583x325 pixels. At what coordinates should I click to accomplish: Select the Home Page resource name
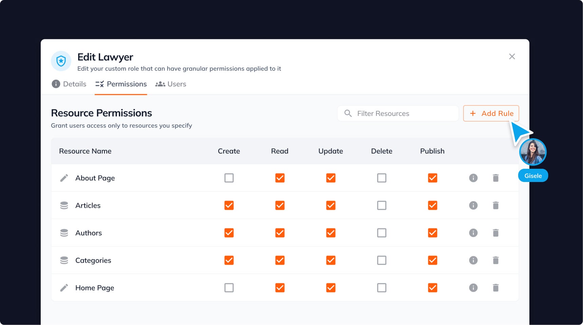[95, 288]
